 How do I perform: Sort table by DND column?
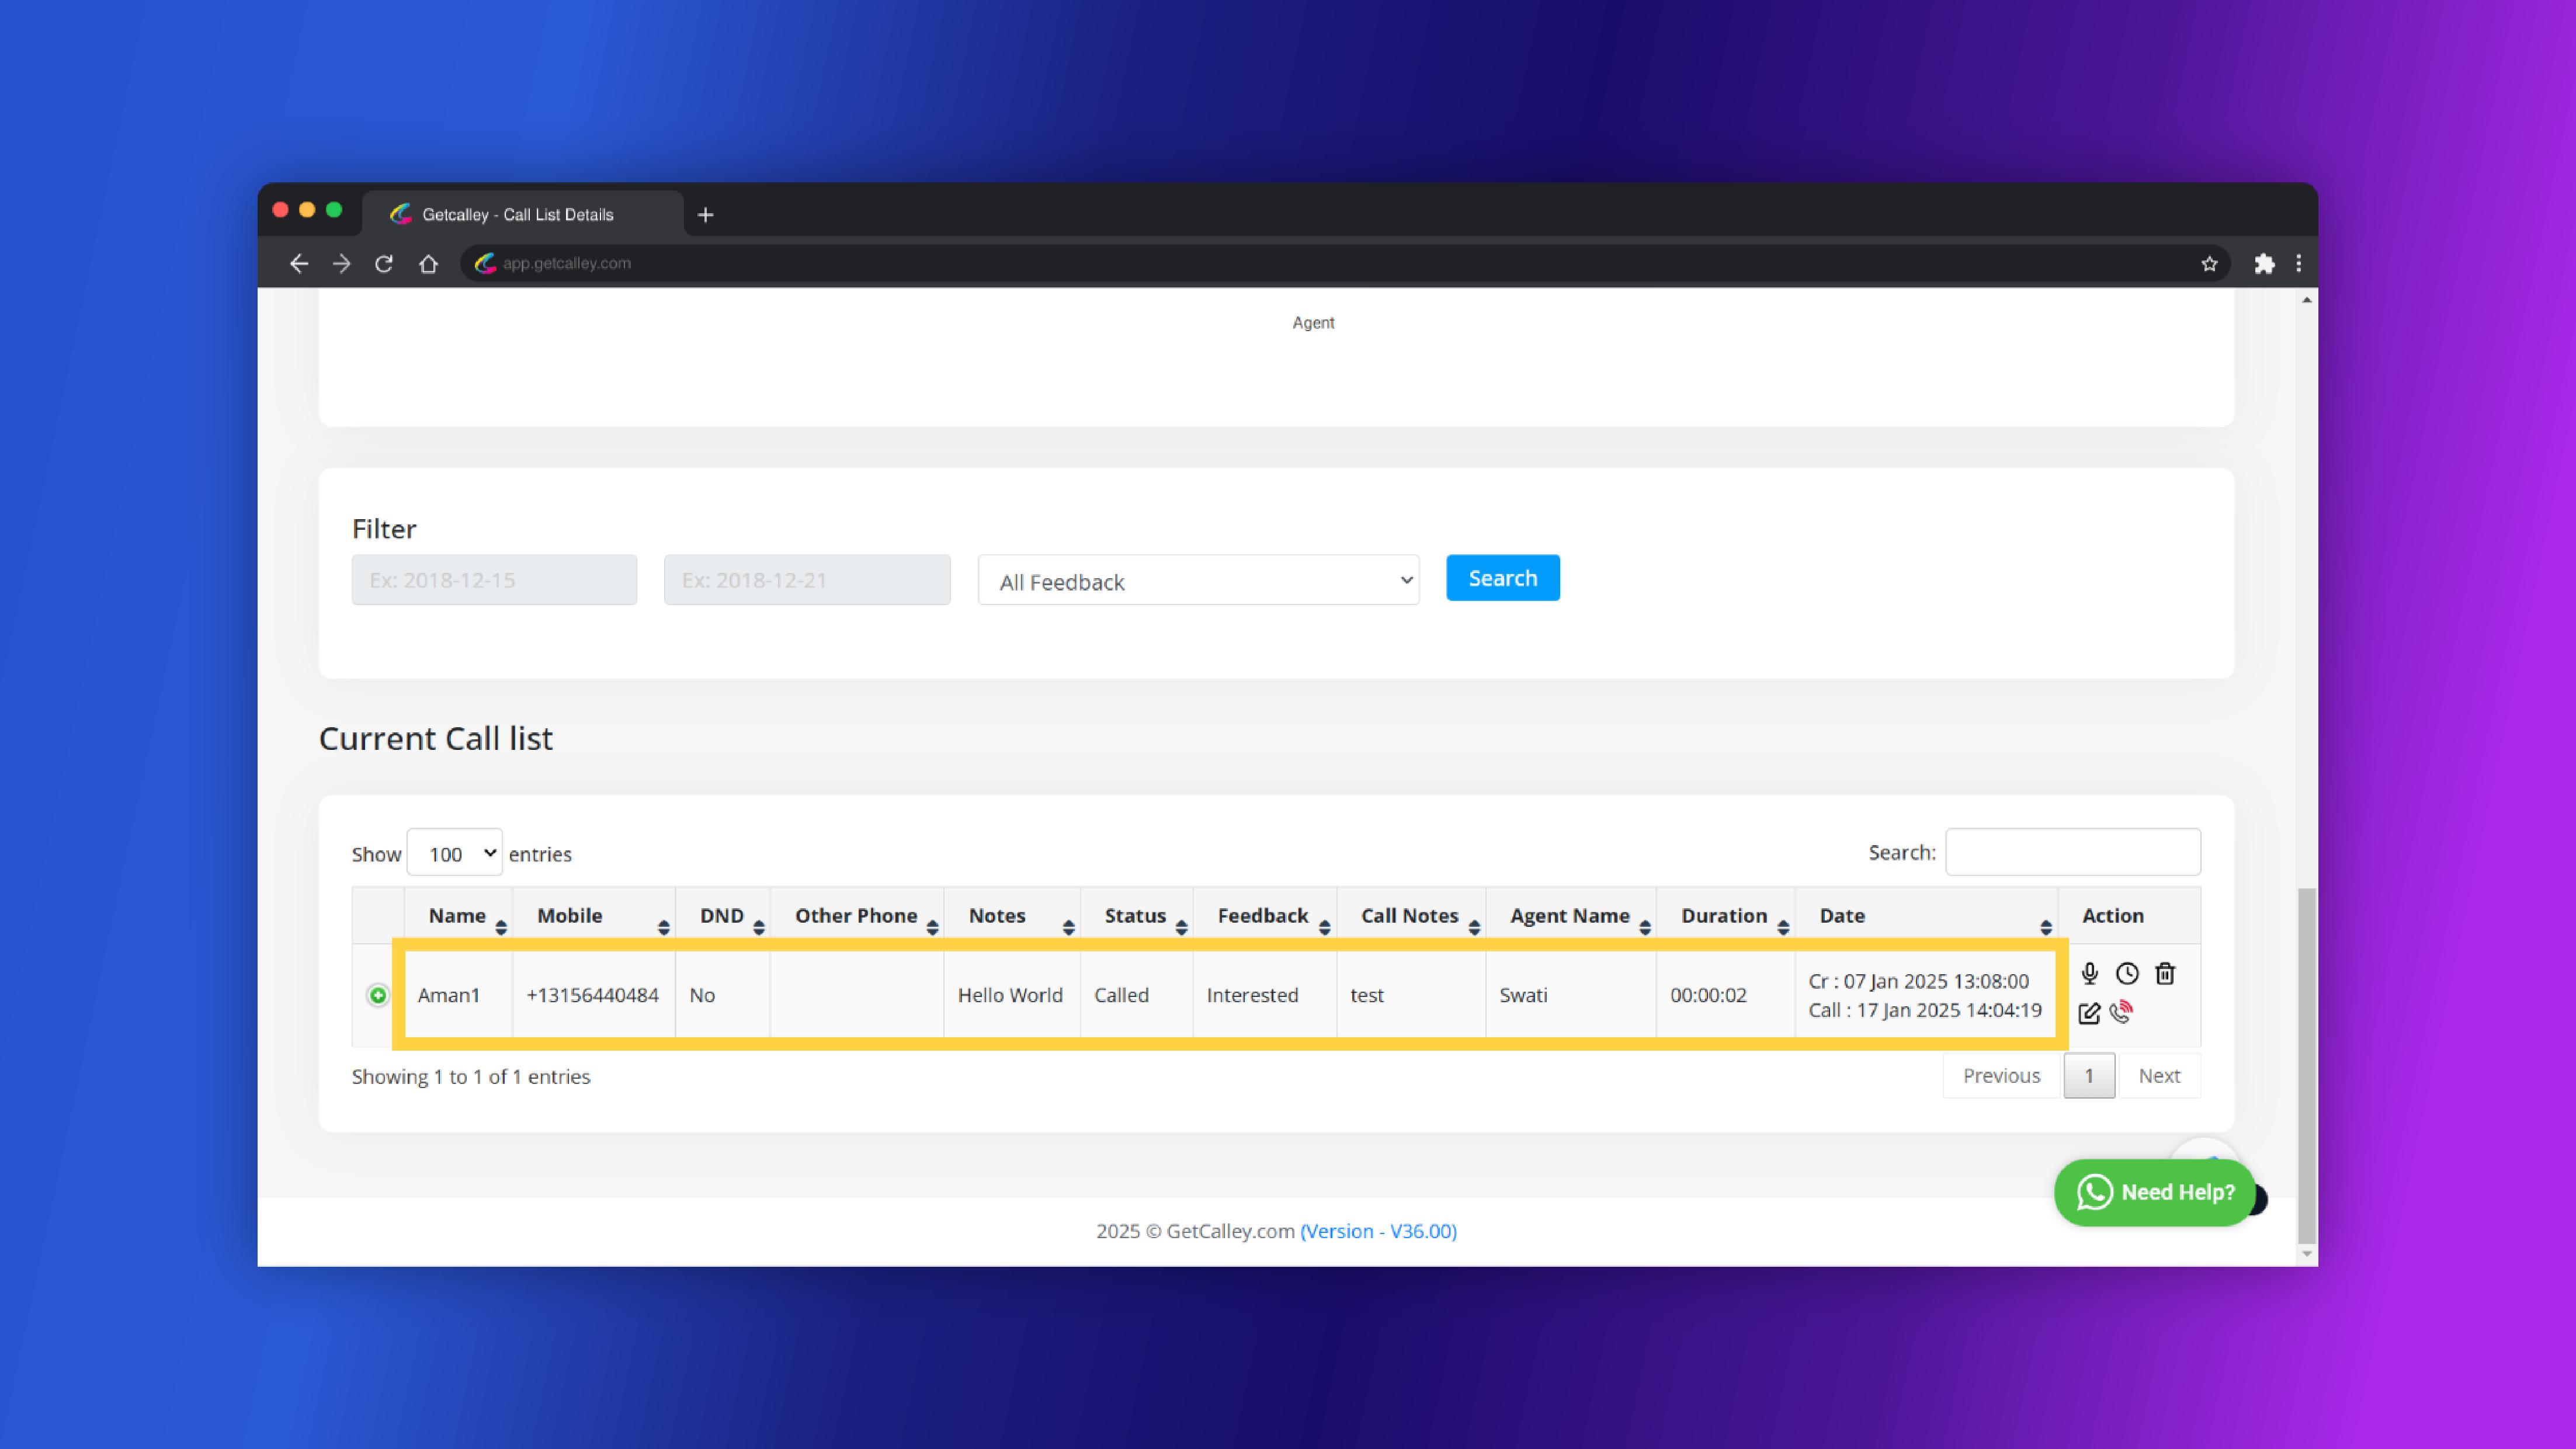[x=723, y=916]
